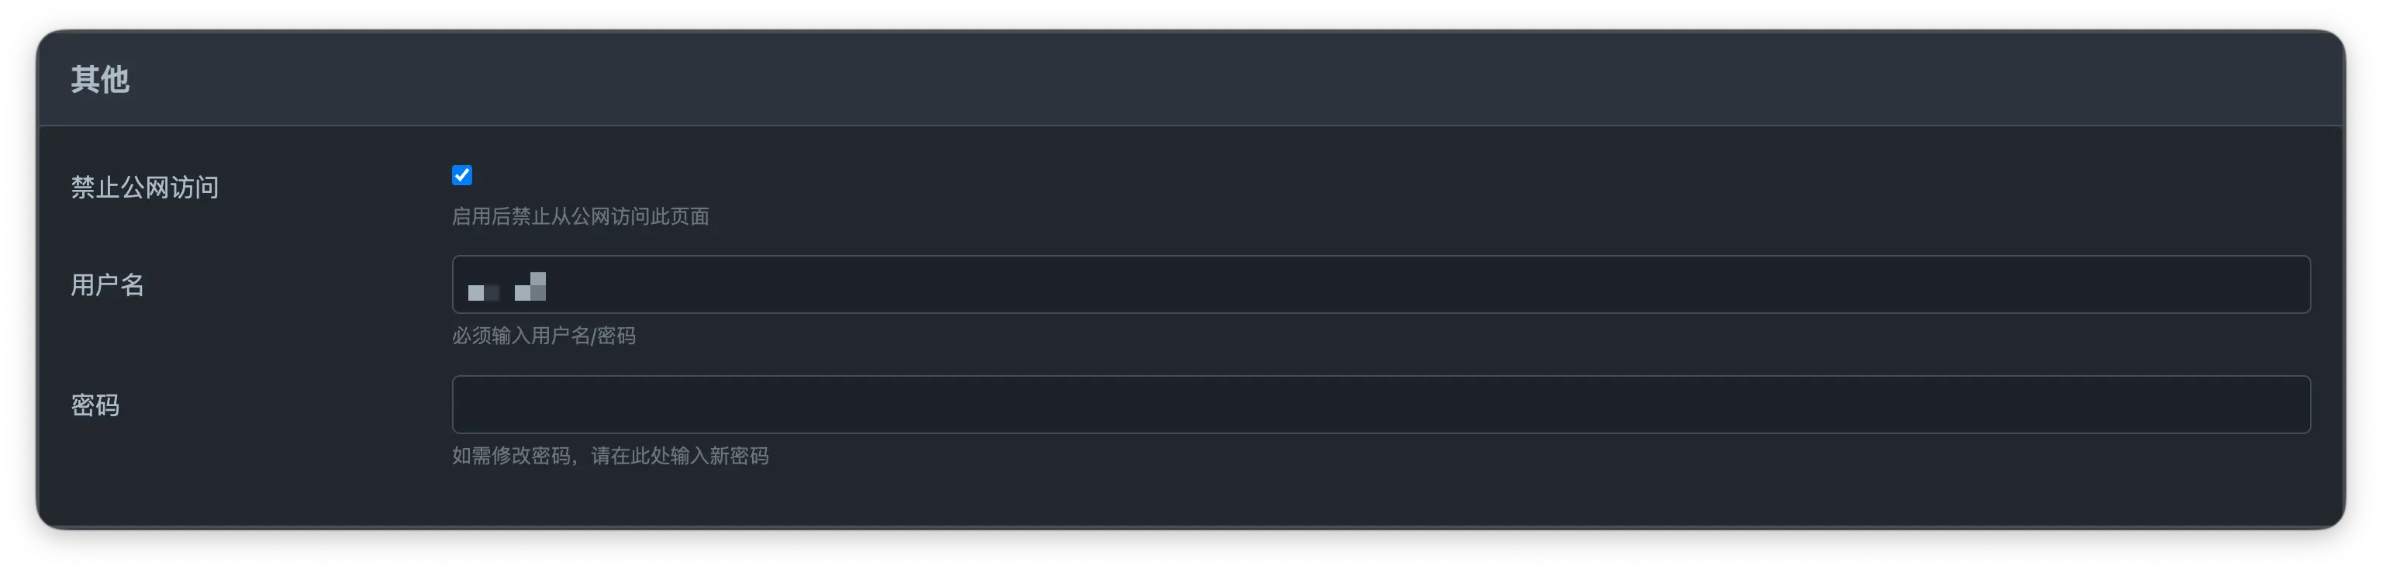Viewport: 2382px width, 572px height.
Task: Select the text box beside 用户名
Action: [1380, 284]
